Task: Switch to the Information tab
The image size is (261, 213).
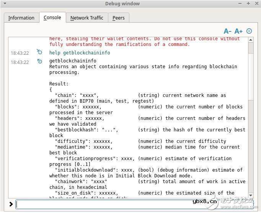Action: (x=21, y=18)
